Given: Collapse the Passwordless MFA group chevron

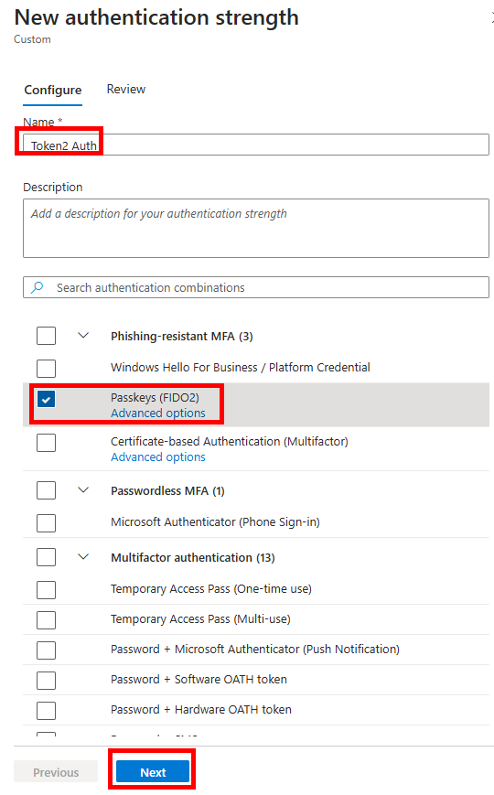Looking at the screenshot, I should click(x=83, y=490).
